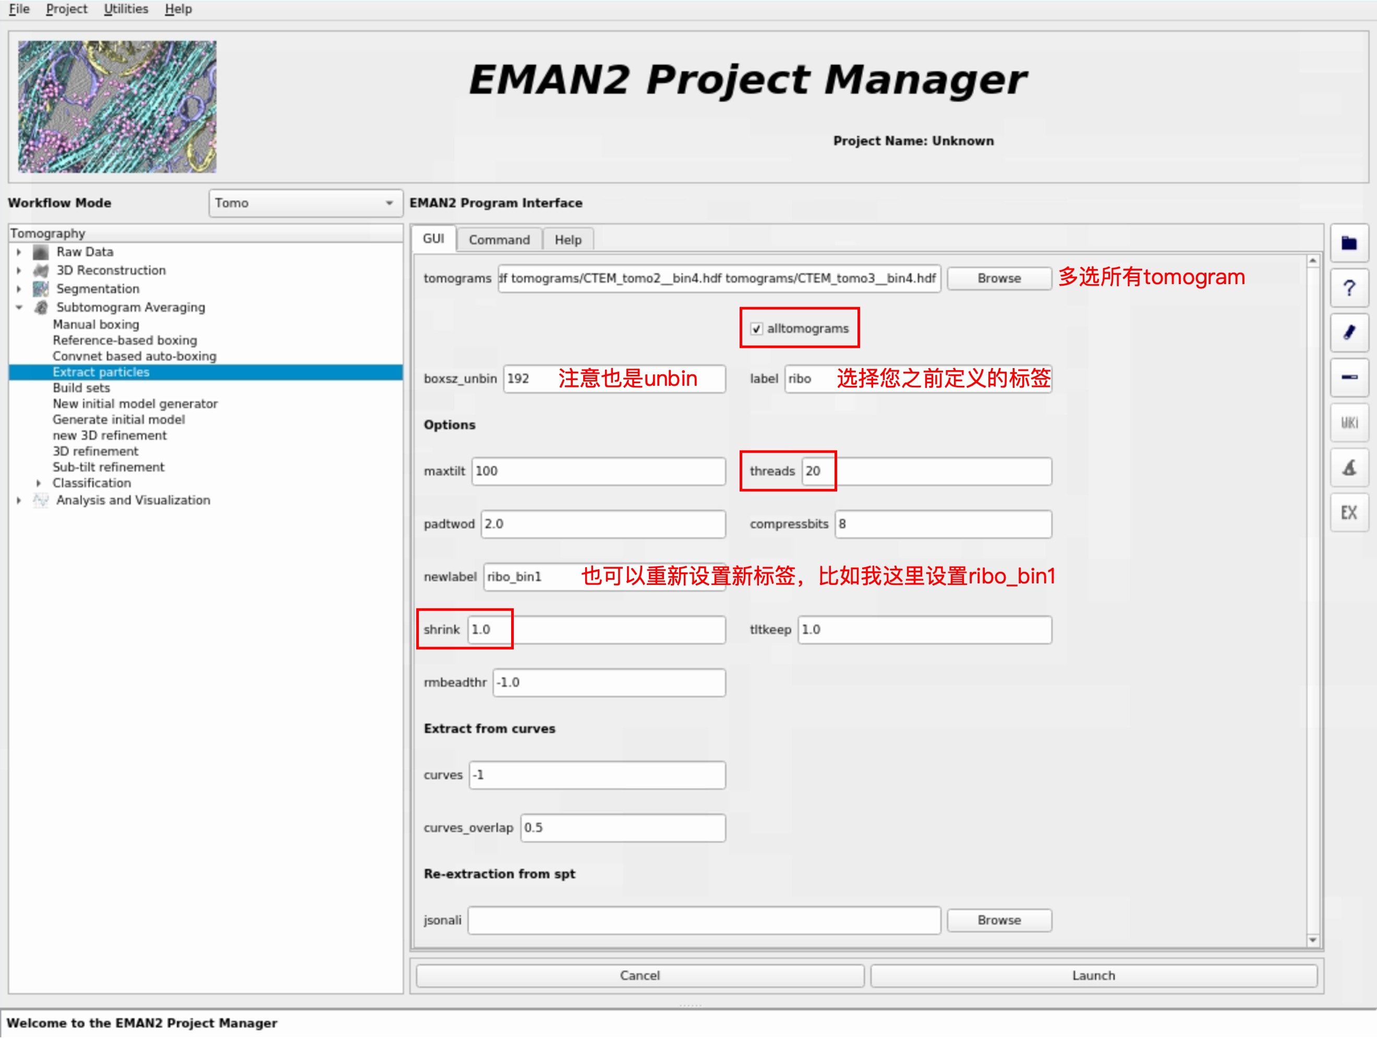Click the tltkeep input field

point(925,630)
